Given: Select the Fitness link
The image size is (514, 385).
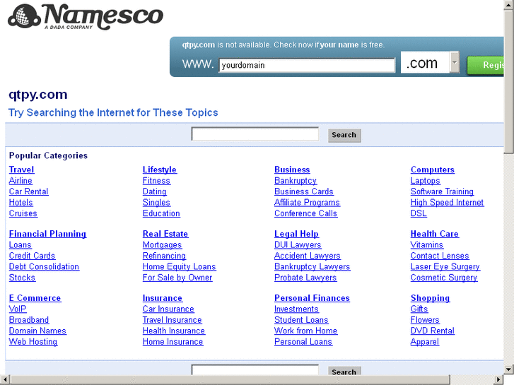Looking at the screenshot, I should tap(156, 181).
